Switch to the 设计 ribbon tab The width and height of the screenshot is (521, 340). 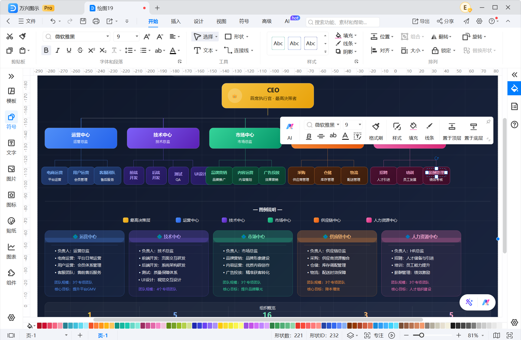pyautogui.click(x=198, y=21)
